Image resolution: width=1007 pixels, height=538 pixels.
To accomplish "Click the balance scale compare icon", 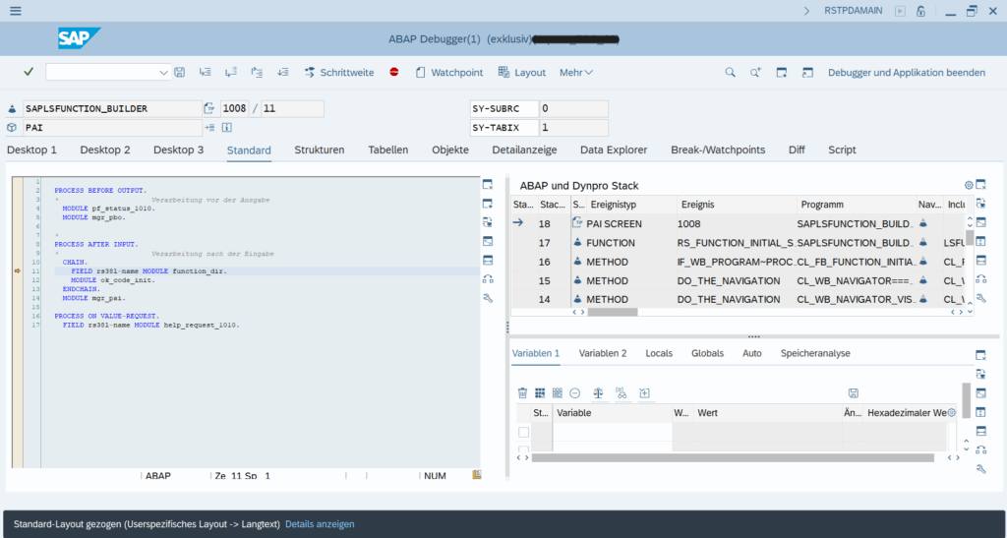I will 599,392.
